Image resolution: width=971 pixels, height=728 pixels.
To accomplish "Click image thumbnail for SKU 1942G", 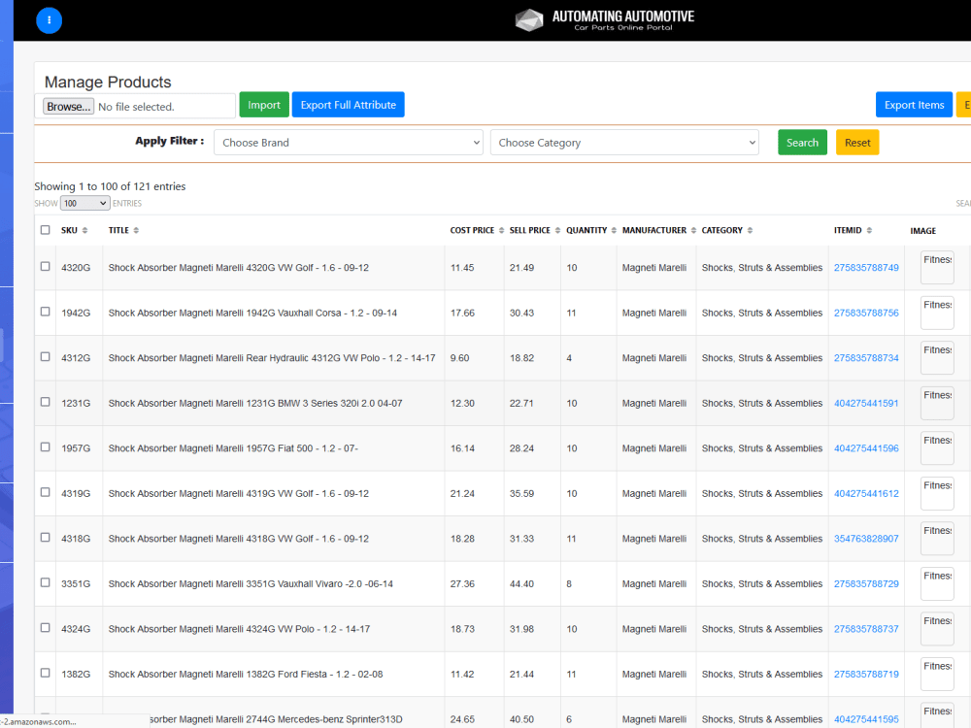I will point(937,312).
